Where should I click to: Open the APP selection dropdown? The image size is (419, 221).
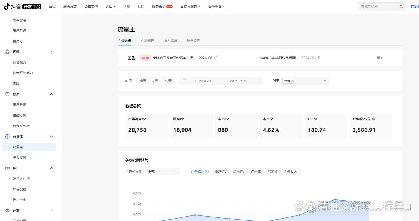325,81
